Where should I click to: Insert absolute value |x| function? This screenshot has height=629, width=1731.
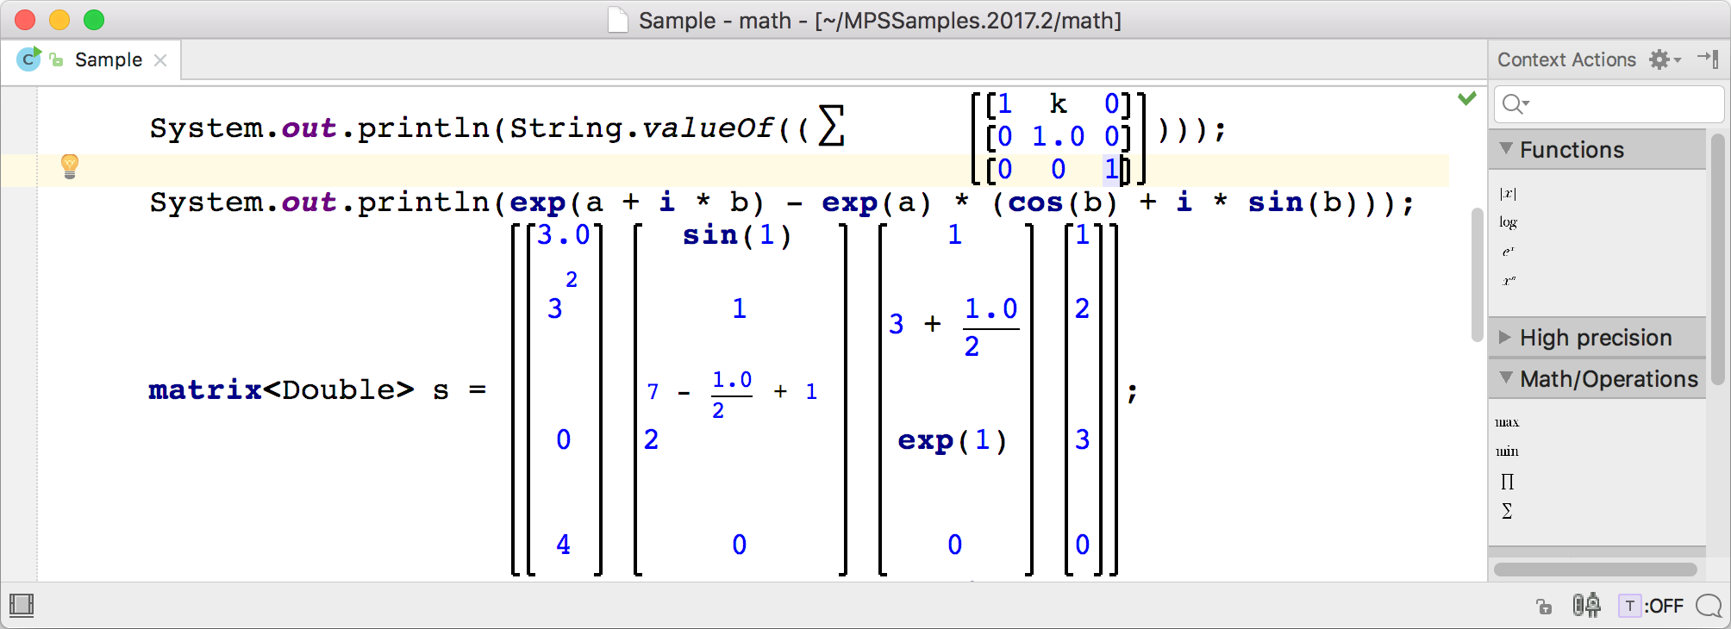(x=1508, y=194)
